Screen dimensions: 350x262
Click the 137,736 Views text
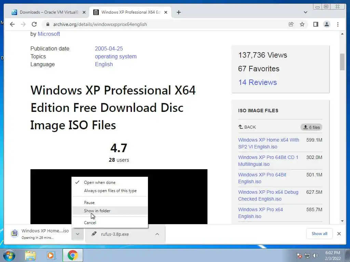coord(262,55)
